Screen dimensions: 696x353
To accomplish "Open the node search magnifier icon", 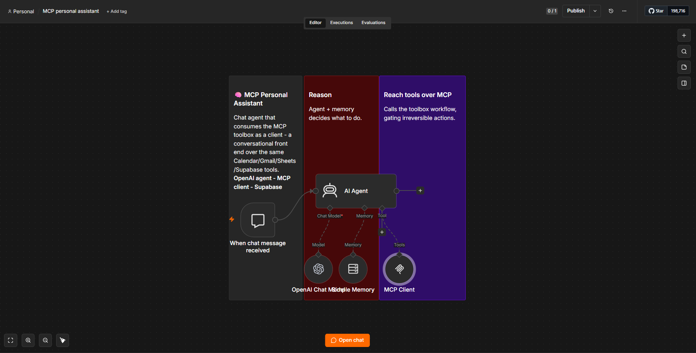I will point(684,51).
